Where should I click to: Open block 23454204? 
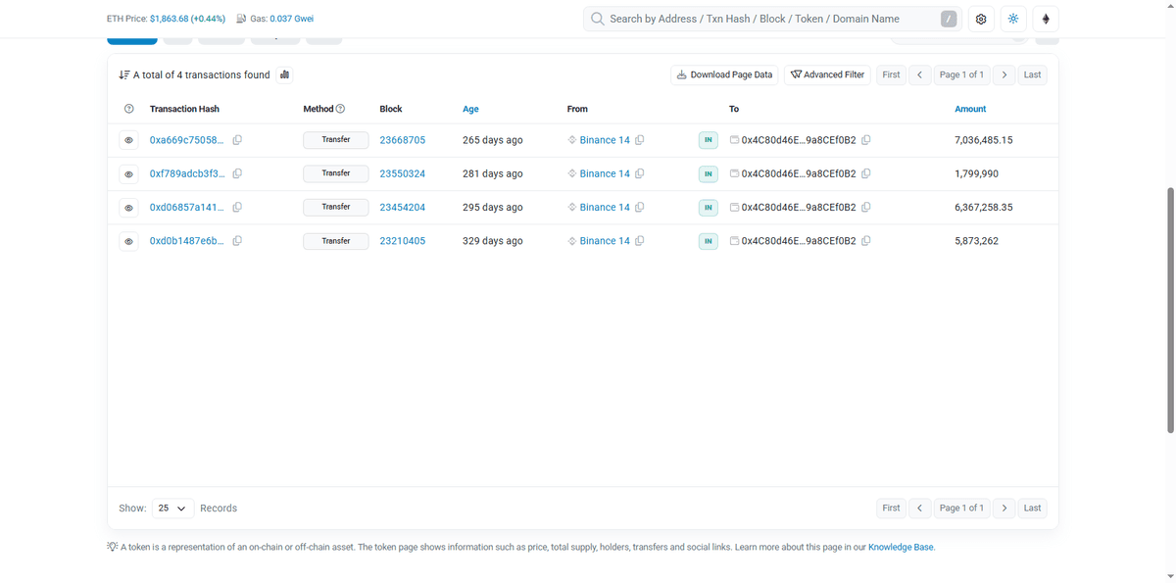point(402,207)
